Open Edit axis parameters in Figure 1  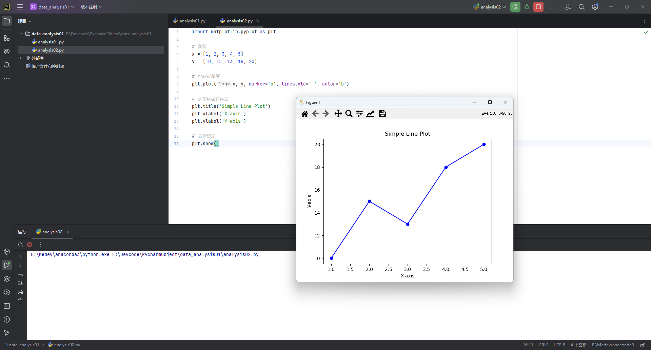(x=370, y=114)
